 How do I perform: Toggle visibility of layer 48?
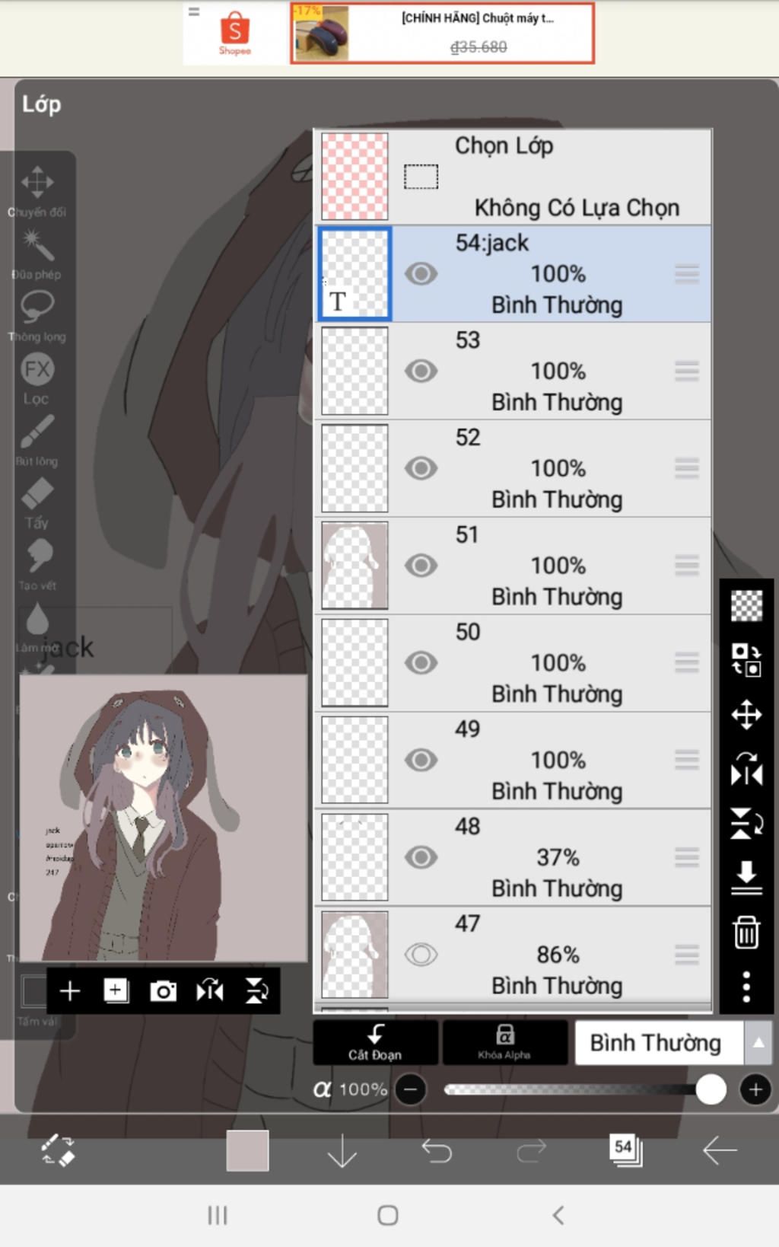[x=421, y=857]
